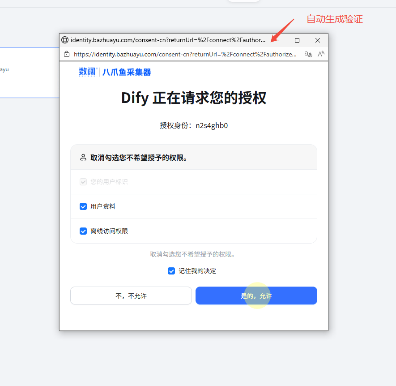Viewport: 396px width, 386px height.
Task: Click the globe site icon in title bar
Action: 65,40
